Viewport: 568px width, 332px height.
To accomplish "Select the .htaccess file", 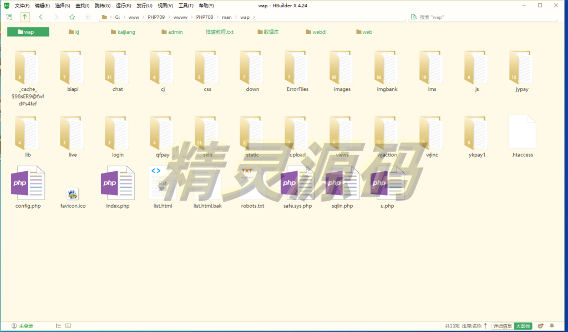I will 522,136.
